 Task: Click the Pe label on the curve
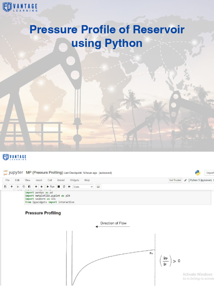coord(151,253)
